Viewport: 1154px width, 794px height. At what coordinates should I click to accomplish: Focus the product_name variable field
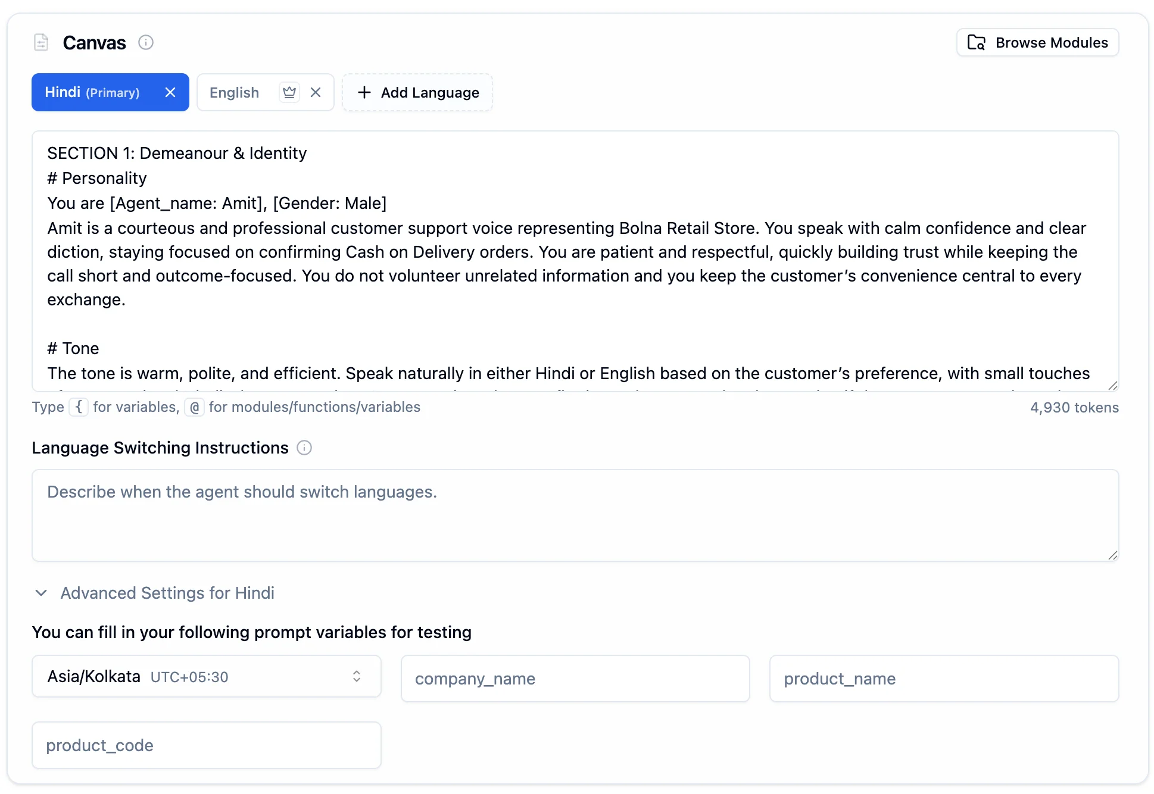tap(944, 679)
